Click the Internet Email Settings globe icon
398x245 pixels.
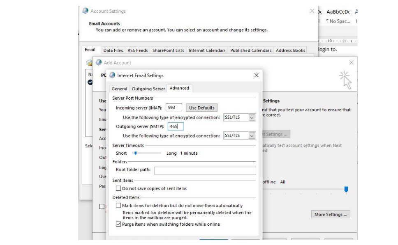112,76
